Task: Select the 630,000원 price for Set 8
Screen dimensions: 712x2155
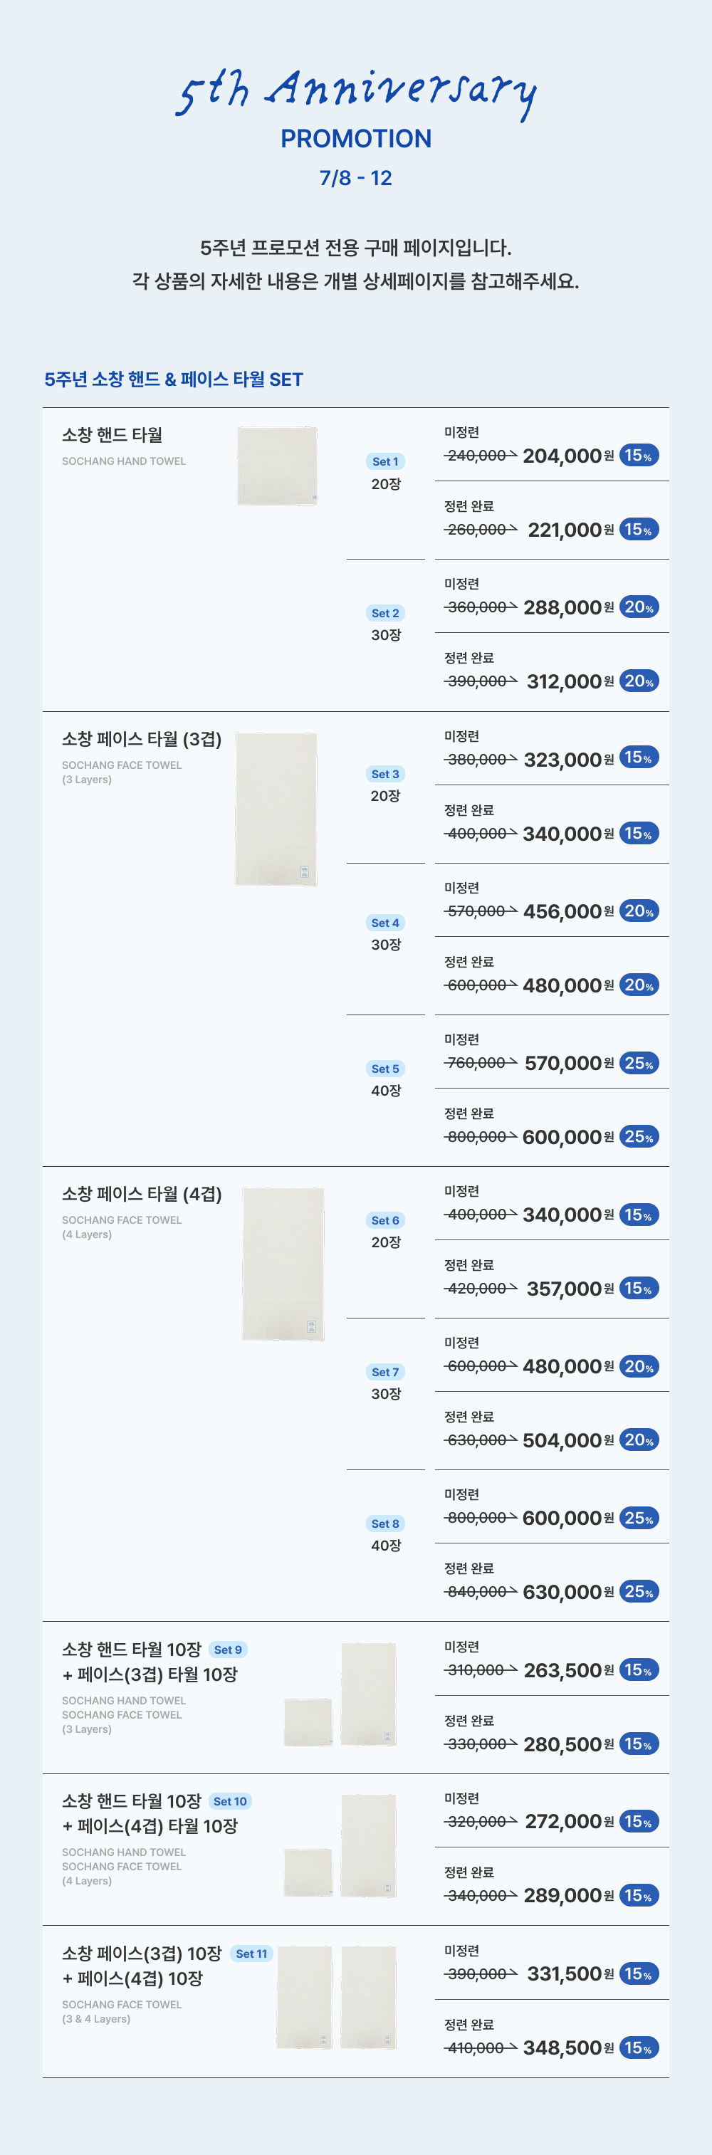Action: (568, 1591)
